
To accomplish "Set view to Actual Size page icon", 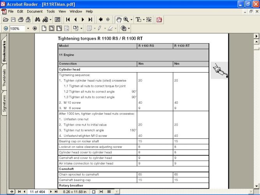I will coord(44,28).
